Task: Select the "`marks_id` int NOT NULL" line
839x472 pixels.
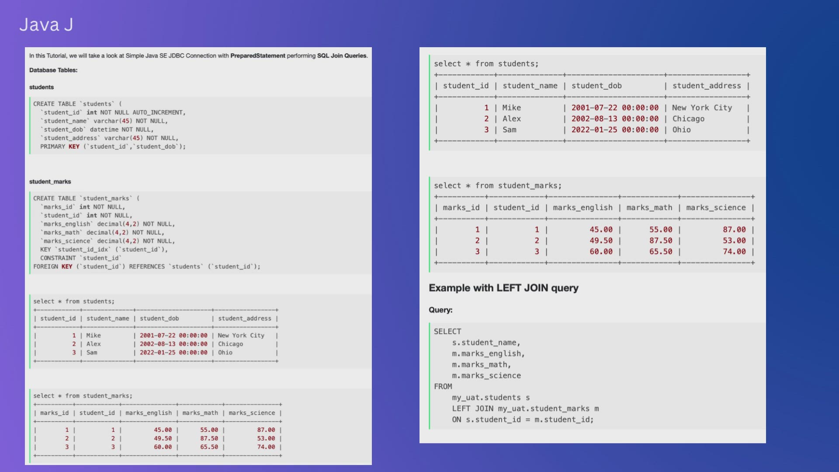Action: [83, 207]
